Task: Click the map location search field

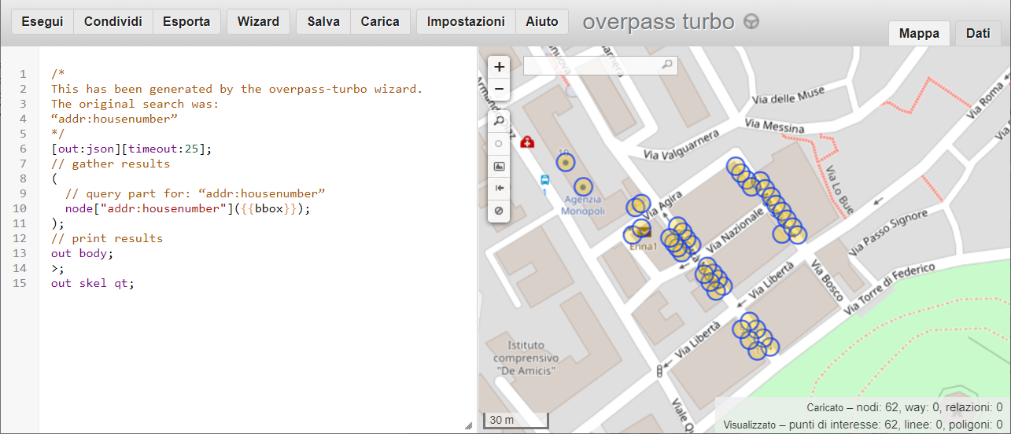Action: [x=594, y=65]
